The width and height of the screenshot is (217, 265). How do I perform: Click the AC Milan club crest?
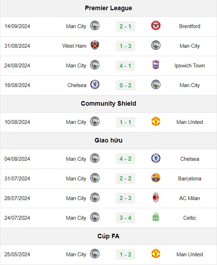tap(156, 197)
